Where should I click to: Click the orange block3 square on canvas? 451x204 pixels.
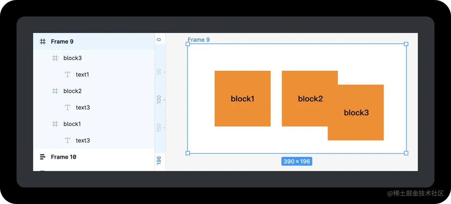(x=356, y=112)
